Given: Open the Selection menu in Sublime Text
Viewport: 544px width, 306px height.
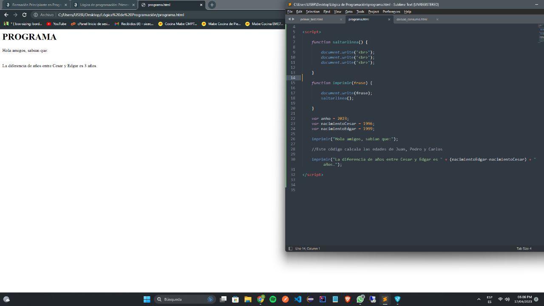Looking at the screenshot, I should [x=313, y=11].
